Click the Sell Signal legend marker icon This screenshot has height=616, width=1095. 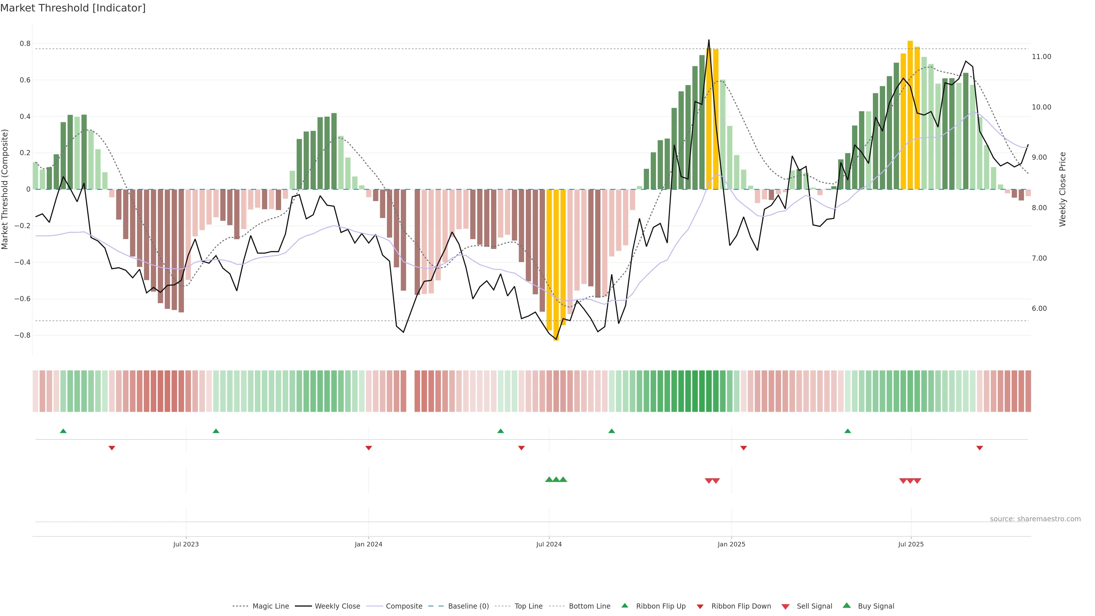(x=786, y=607)
